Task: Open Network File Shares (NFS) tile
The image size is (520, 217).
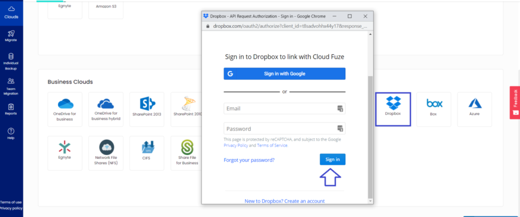Action: coord(106,153)
